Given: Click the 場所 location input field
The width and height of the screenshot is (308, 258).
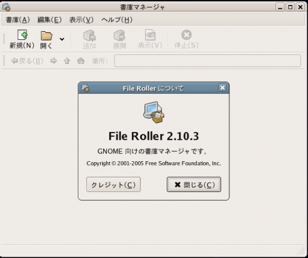Looking at the screenshot, I should 207,61.
